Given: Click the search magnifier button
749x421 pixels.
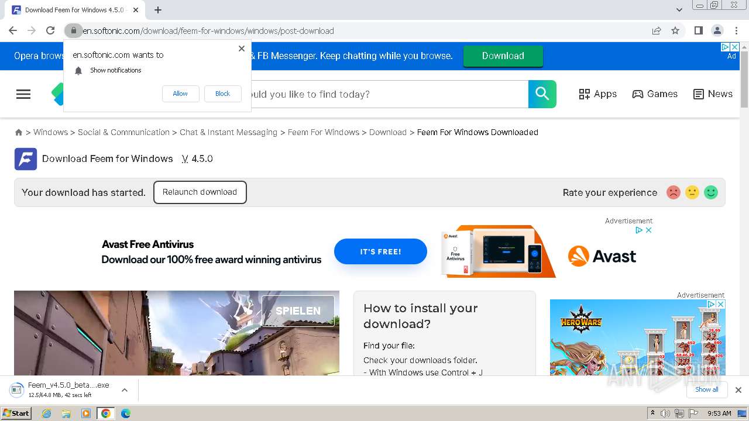Looking at the screenshot, I should 542,94.
